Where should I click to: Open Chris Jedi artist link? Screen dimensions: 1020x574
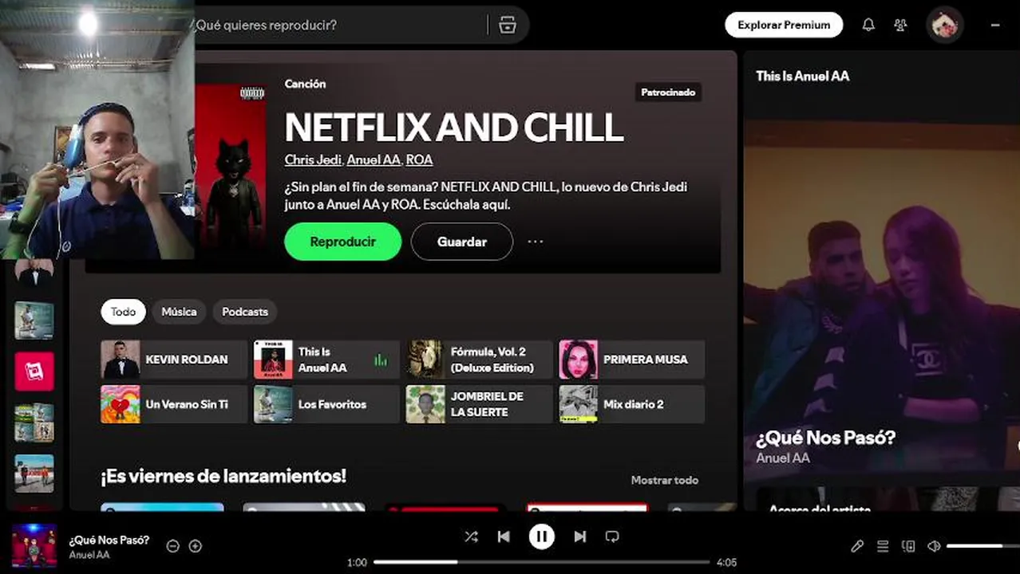click(313, 159)
